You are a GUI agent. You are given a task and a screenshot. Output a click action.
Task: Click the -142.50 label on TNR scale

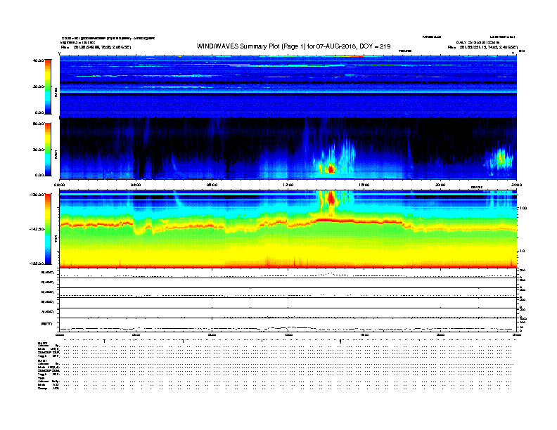point(37,229)
